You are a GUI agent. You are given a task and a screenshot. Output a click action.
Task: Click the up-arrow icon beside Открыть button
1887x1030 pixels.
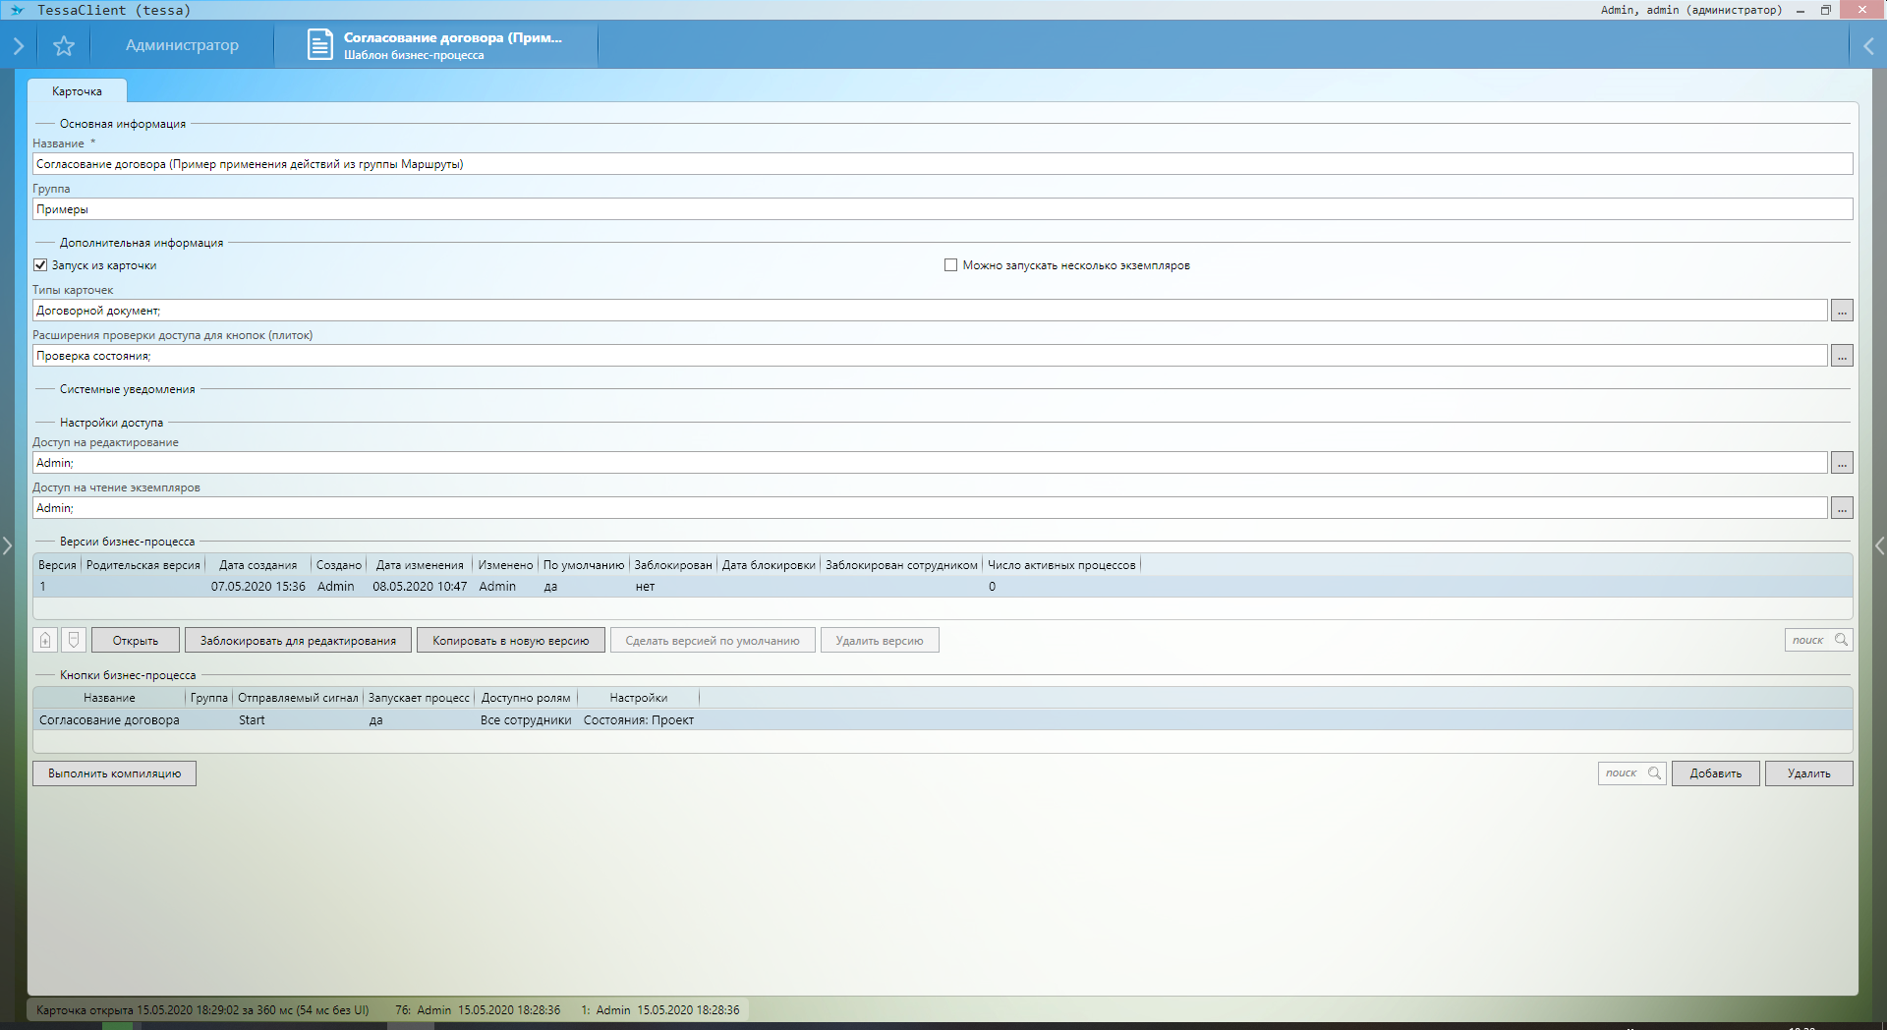click(x=45, y=641)
